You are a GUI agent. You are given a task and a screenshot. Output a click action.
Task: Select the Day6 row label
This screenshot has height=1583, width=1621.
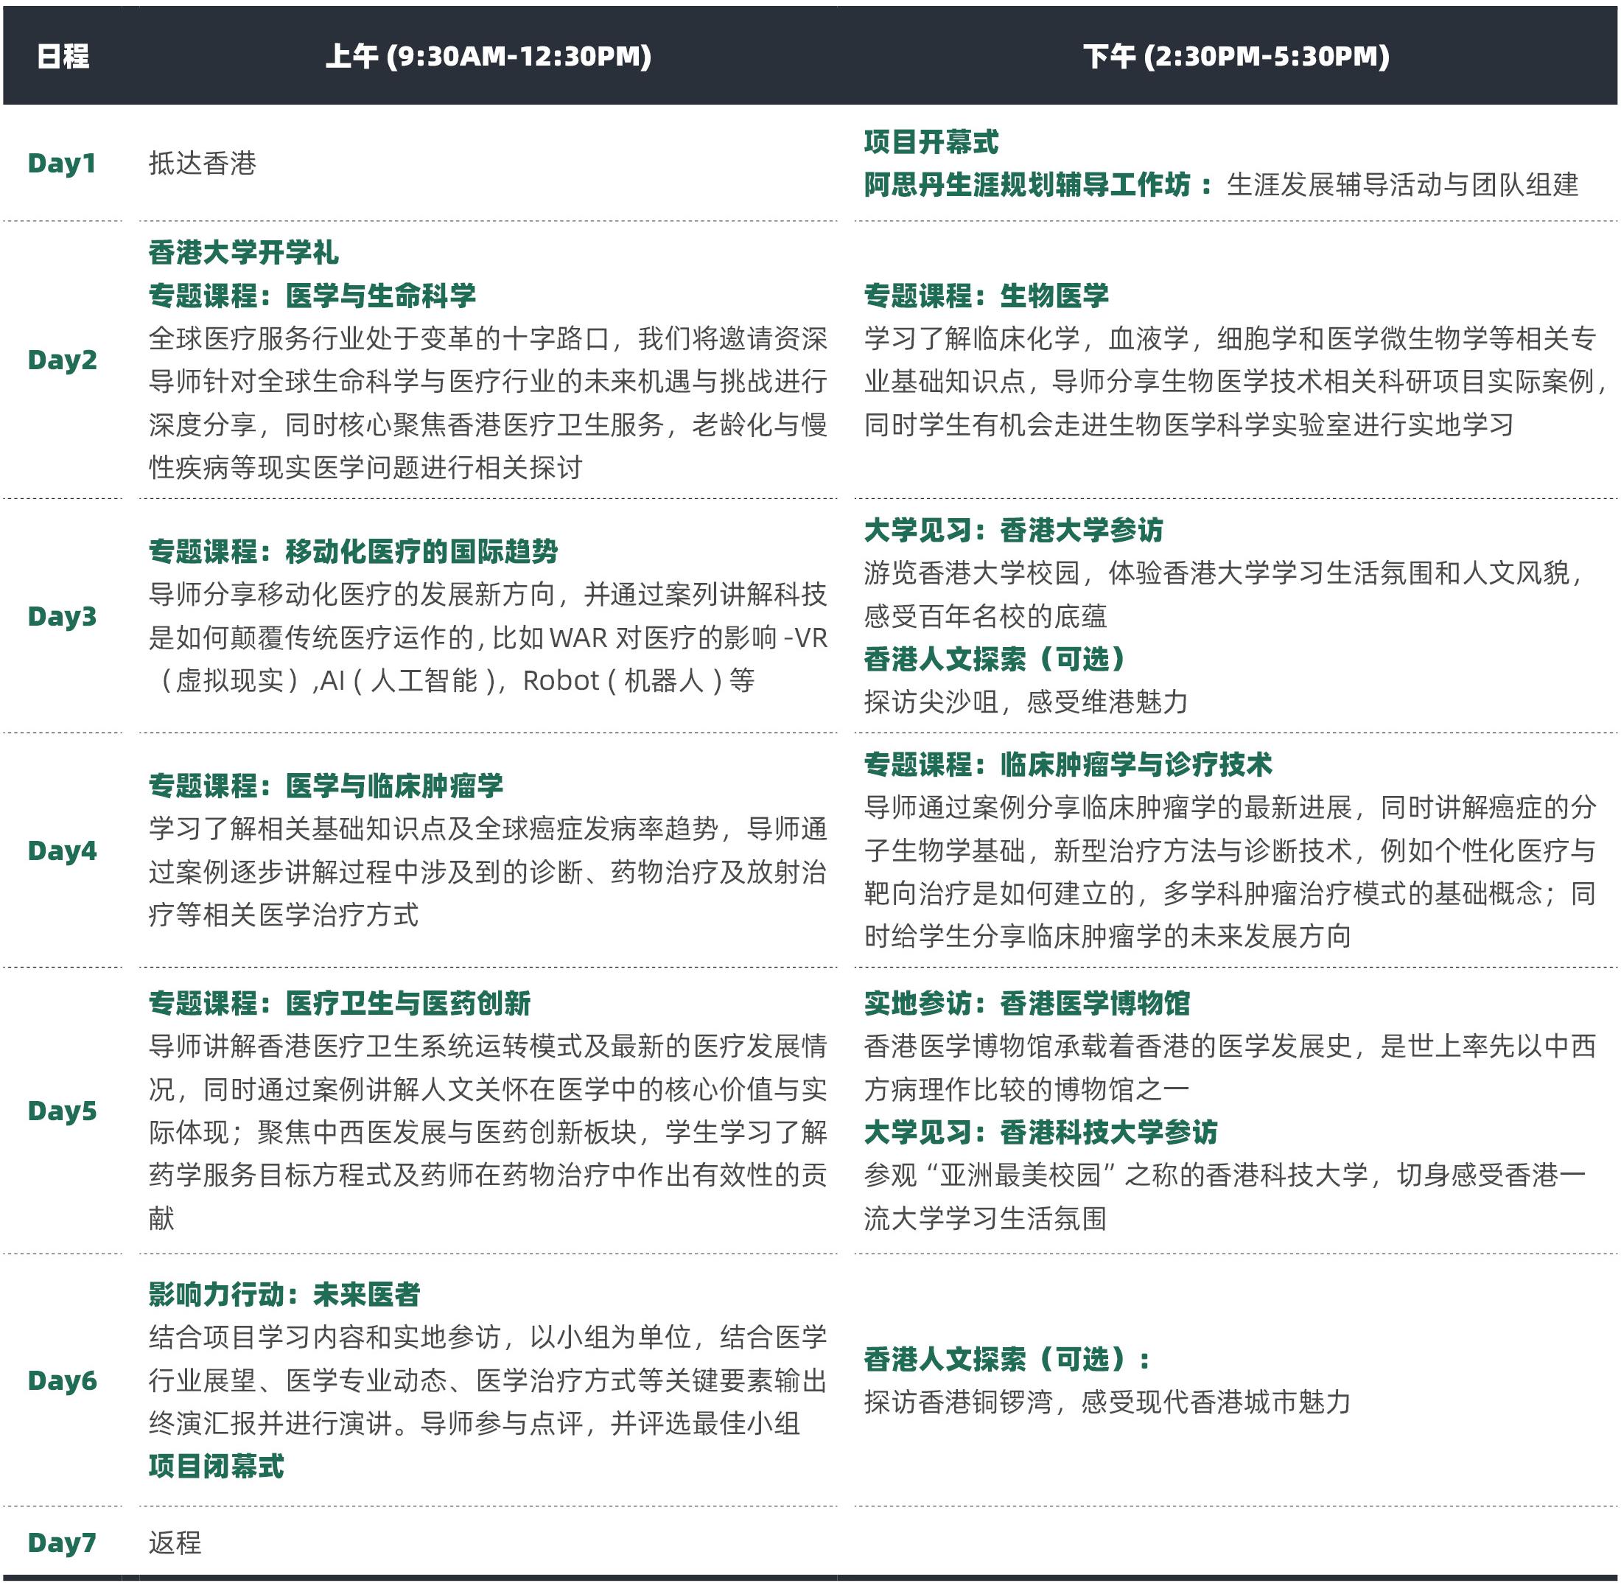click(x=63, y=1380)
